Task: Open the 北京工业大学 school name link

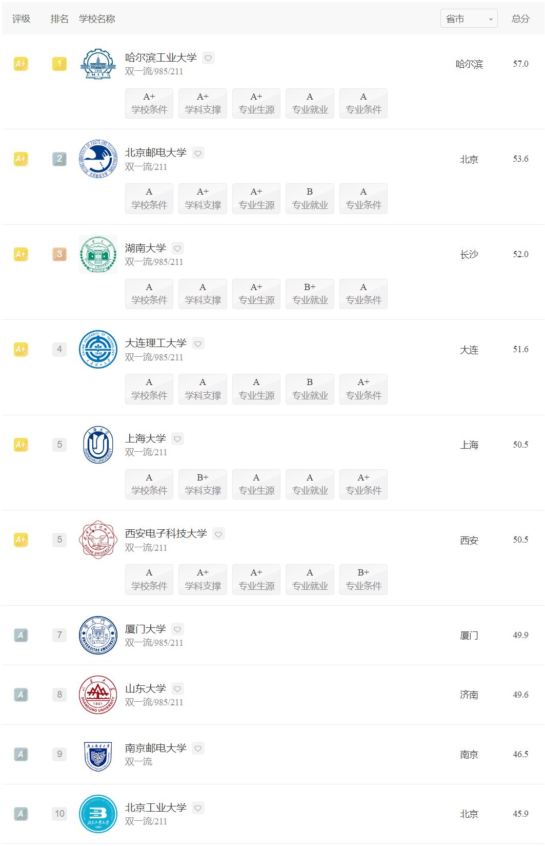Action: [x=156, y=807]
